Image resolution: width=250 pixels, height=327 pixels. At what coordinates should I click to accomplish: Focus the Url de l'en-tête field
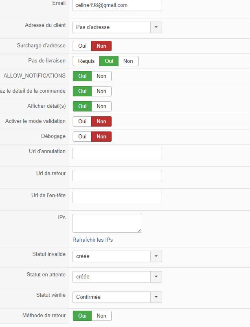click(117, 198)
